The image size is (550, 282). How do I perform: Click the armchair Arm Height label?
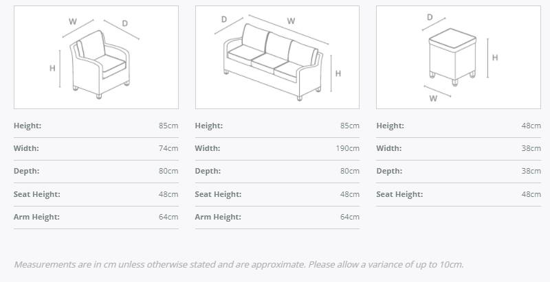tap(36, 217)
